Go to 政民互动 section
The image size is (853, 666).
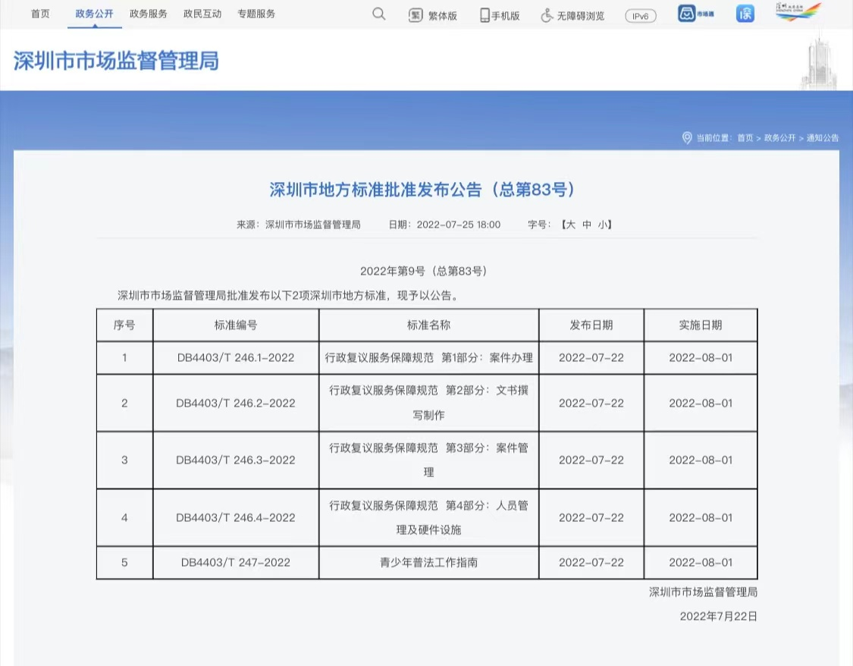click(x=202, y=14)
